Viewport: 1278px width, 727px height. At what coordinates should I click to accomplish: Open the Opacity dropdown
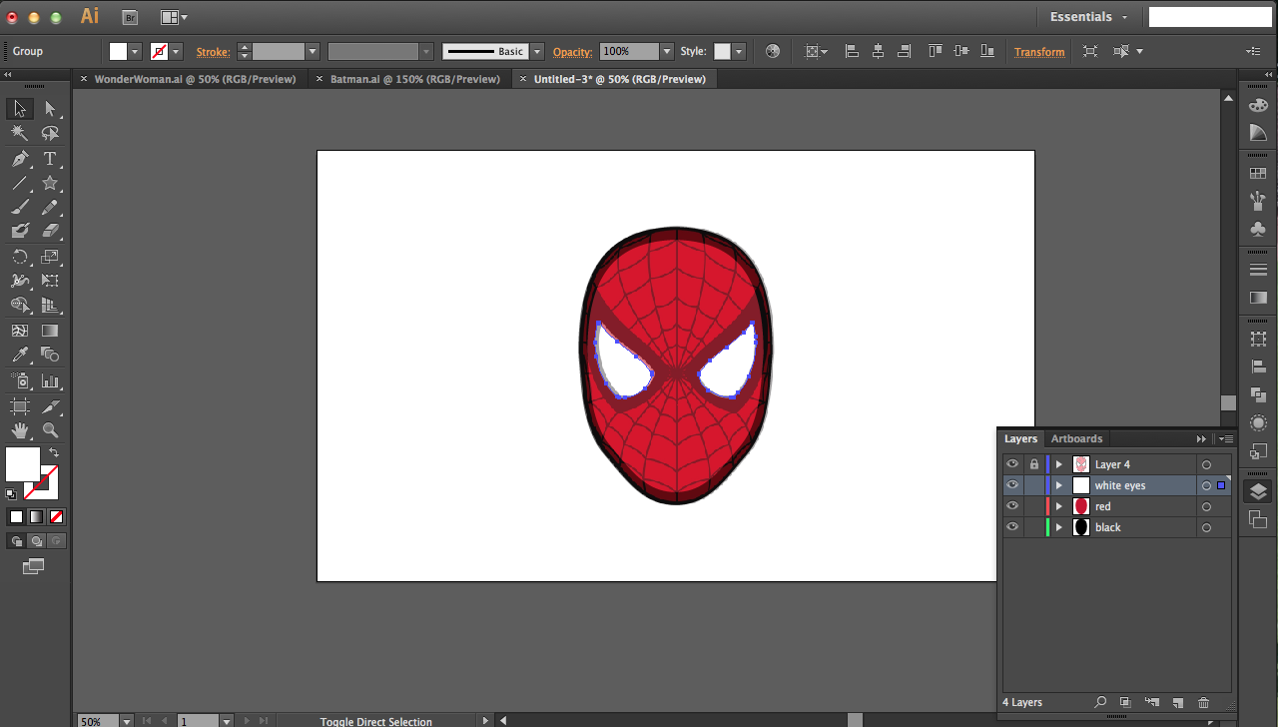pos(666,51)
